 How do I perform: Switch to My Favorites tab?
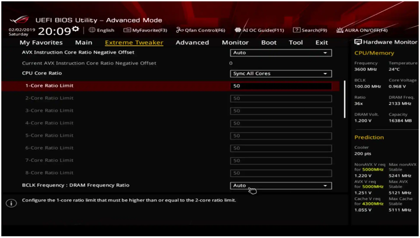(x=41, y=43)
